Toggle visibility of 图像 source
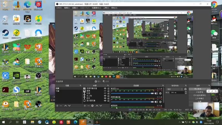Viewport: 222px width, 125px height. (105, 91)
